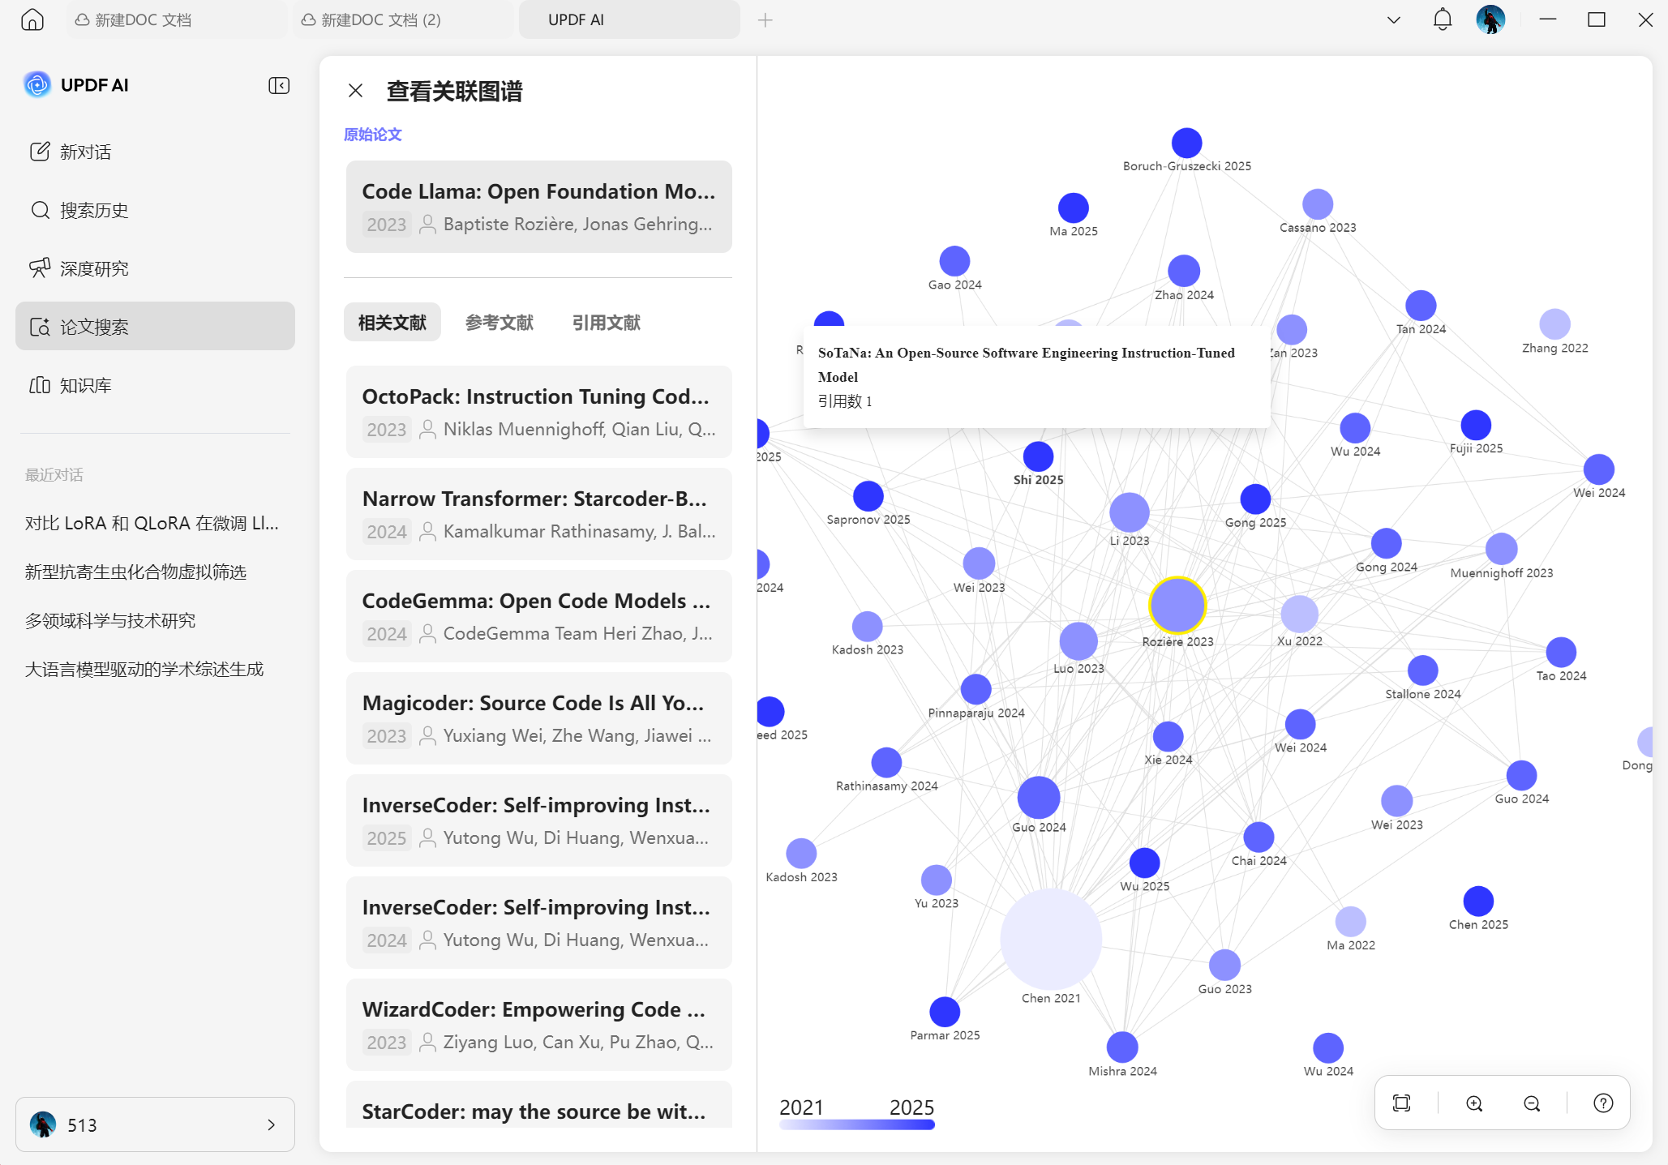Open the OctoPack paper entry
Screen dimensions: 1668x1165
pyautogui.click(x=538, y=412)
